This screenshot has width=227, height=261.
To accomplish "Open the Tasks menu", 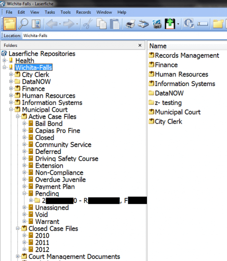I will tap(50, 12).
